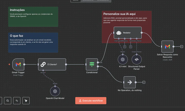The image size is (185, 111).
Task: Click the 'No Operation, do nothing' label
Action: 130,90
